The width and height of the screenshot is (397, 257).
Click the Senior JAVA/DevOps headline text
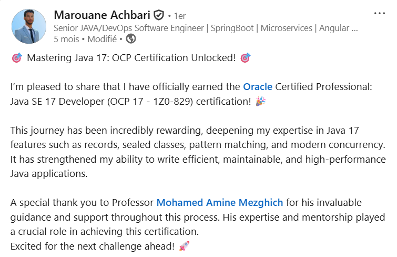206,28
